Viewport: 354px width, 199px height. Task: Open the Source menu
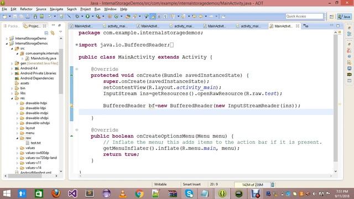[x=41, y=9]
